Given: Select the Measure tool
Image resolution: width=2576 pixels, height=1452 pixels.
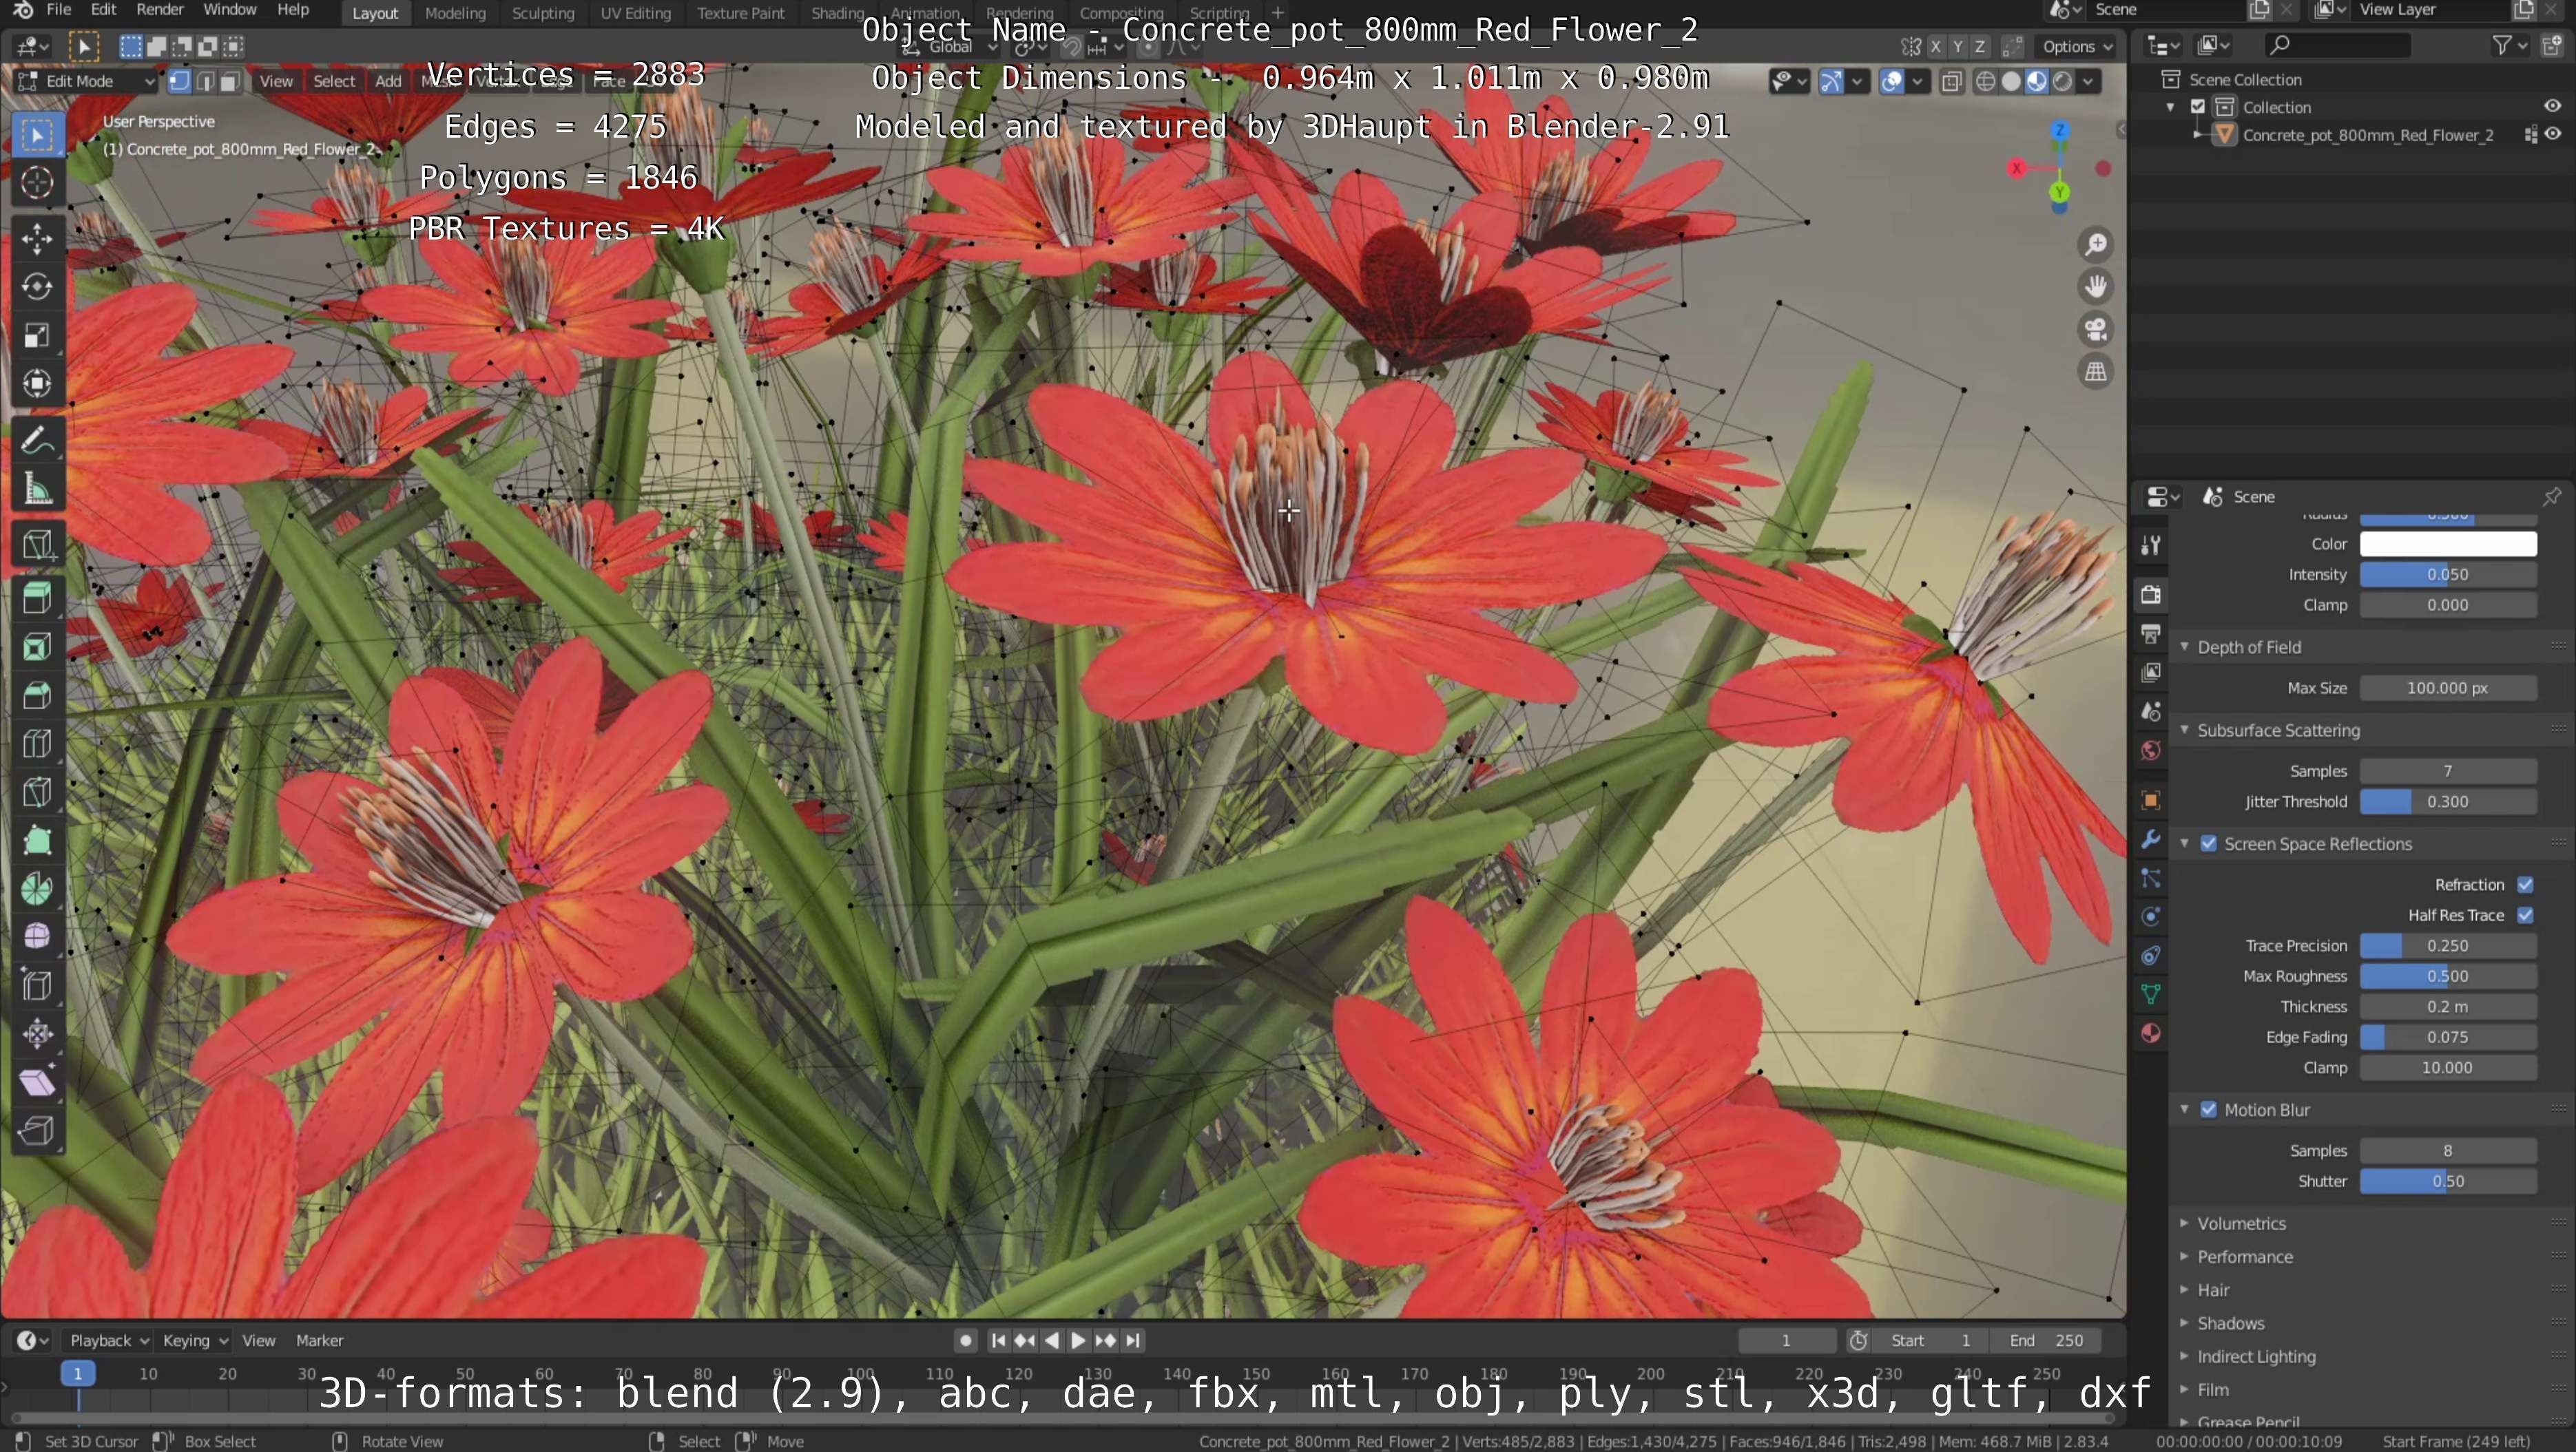Looking at the screenshot, I should 37,489.
